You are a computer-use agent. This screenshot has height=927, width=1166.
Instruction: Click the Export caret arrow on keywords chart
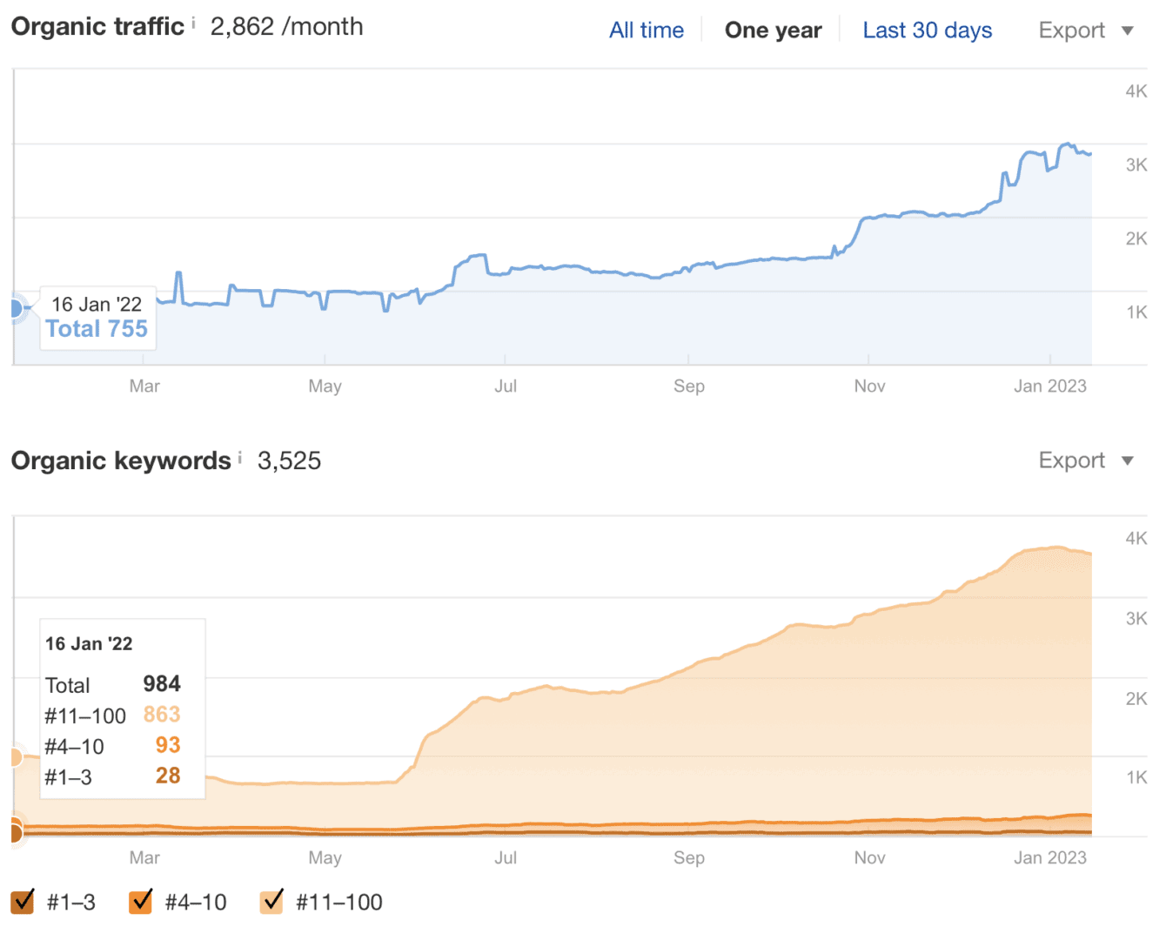pyautogui.click(x=1129, y=460)
